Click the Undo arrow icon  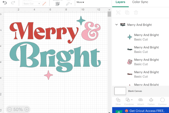tap(5, 3)
